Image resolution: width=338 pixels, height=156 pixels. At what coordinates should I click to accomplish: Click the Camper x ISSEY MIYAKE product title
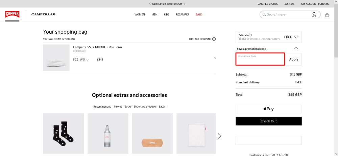(97, 47)
